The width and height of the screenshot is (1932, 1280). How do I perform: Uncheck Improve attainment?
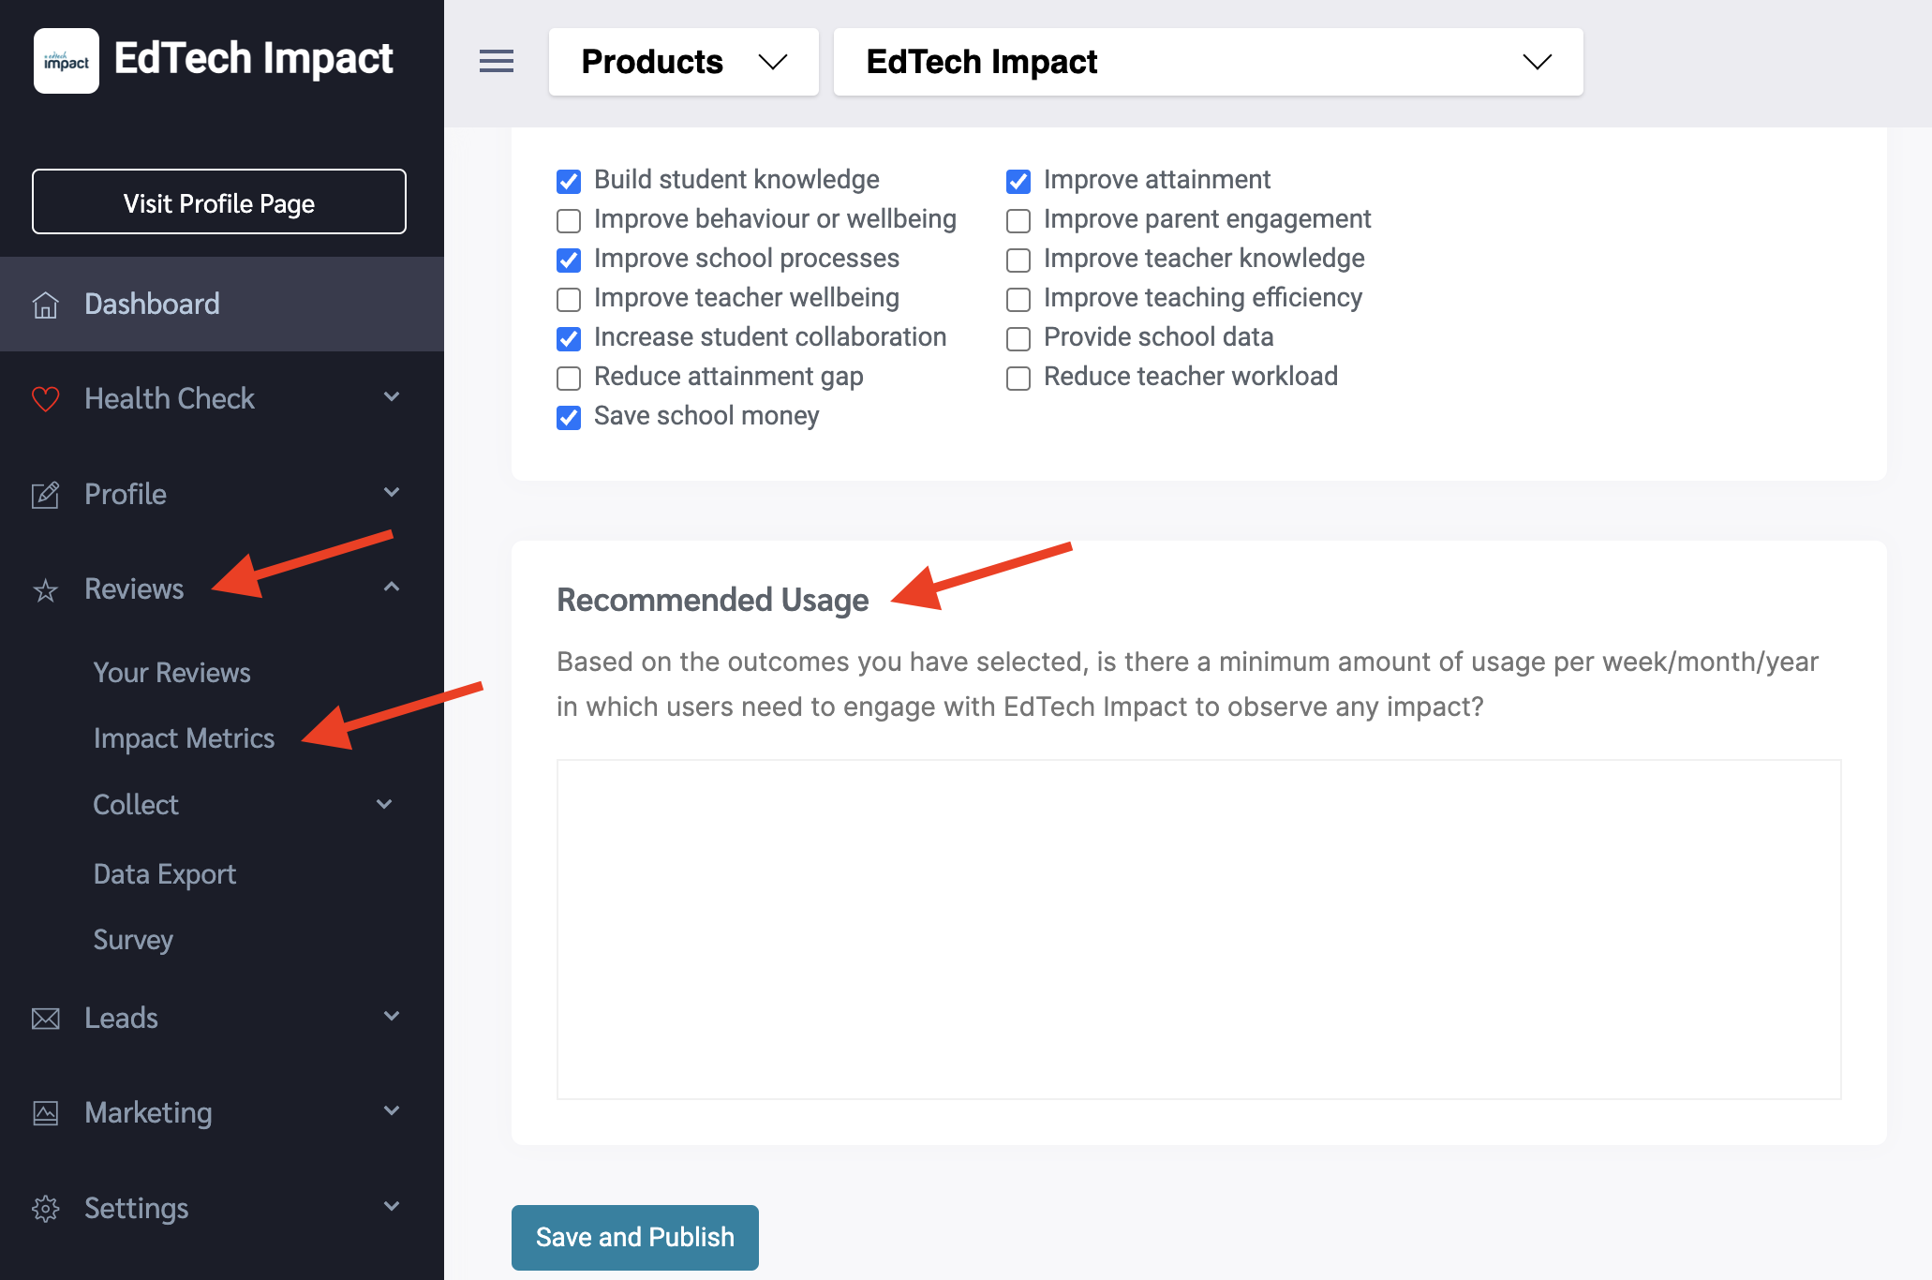1018,181
